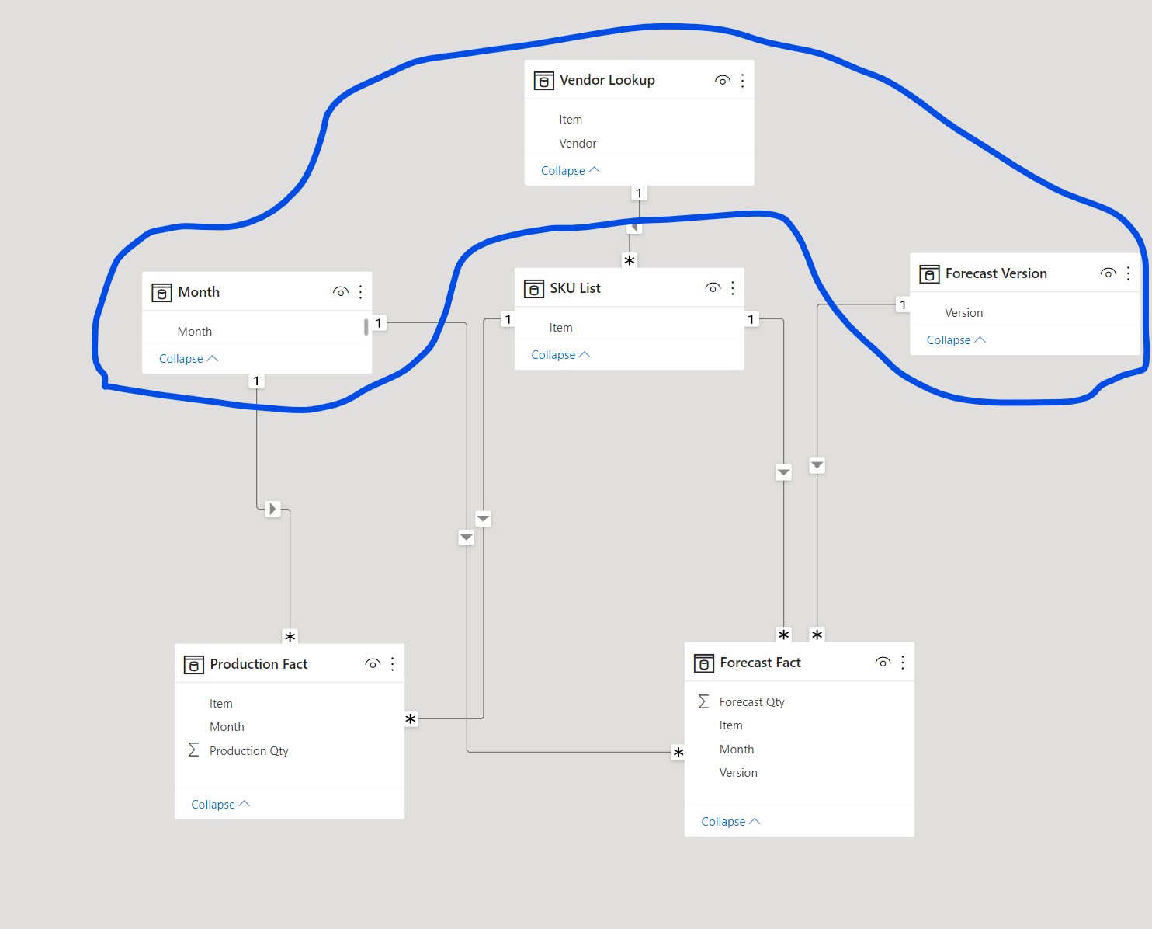Toggle visibility of SKU List table

pos(713,288)
